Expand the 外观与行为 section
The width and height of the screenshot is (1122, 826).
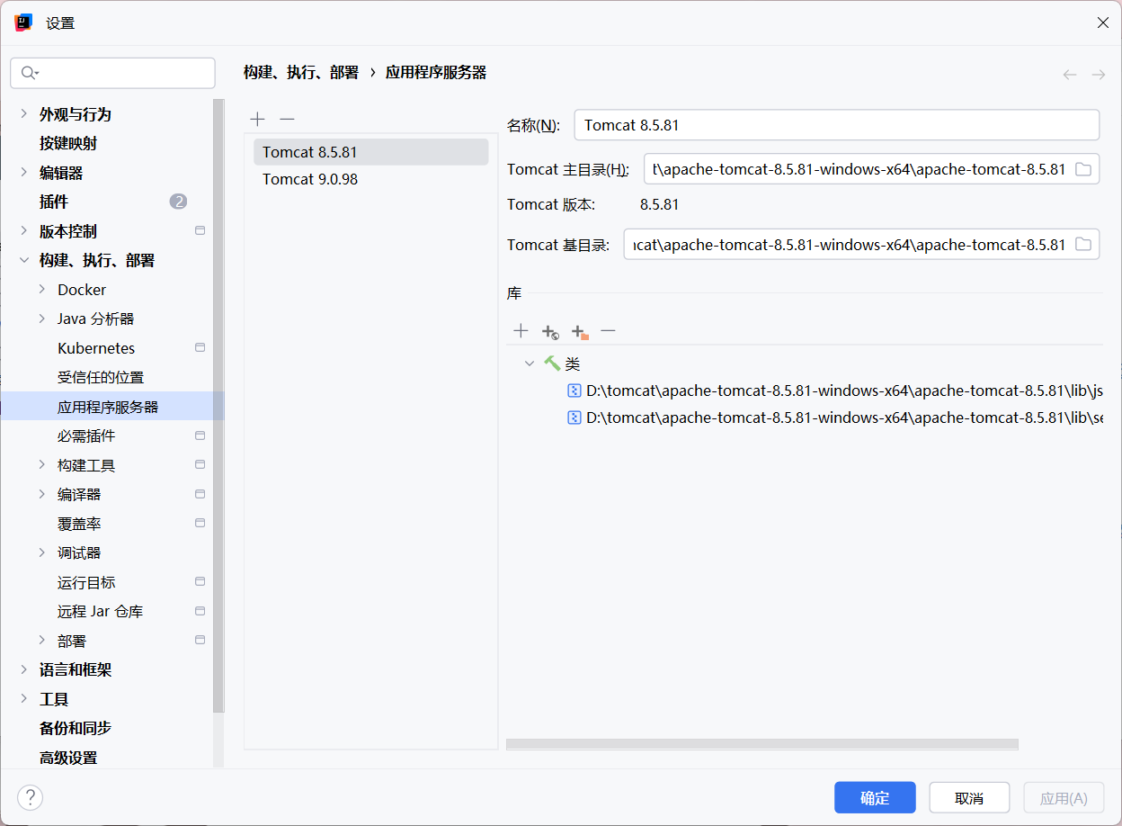(23, 114)
